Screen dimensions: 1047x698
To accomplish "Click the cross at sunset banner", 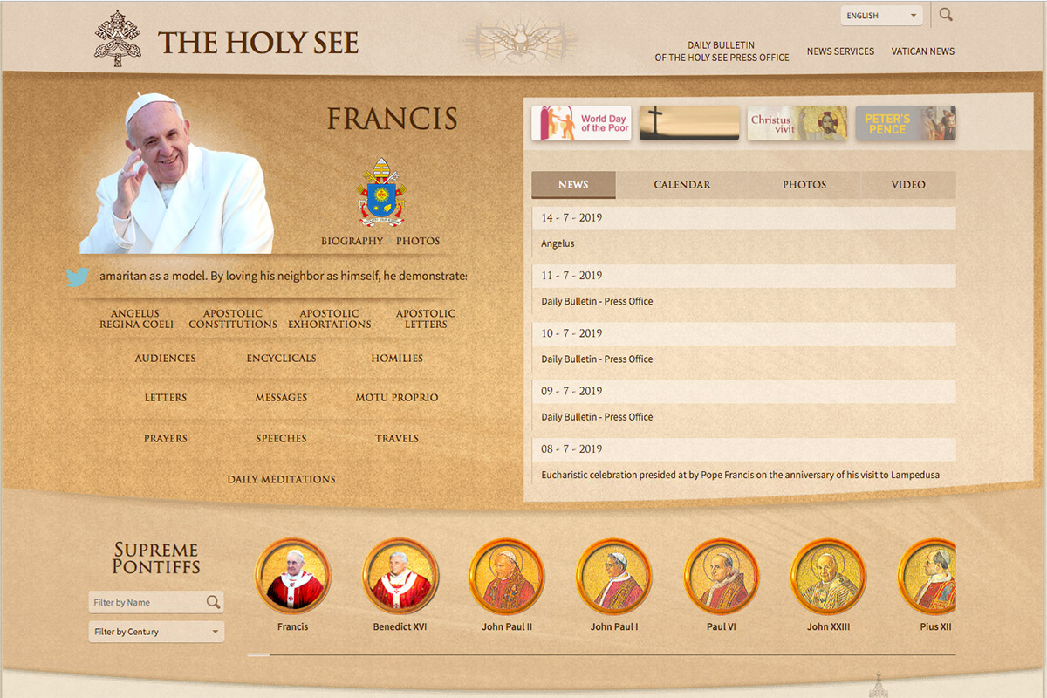I will 689,123.
